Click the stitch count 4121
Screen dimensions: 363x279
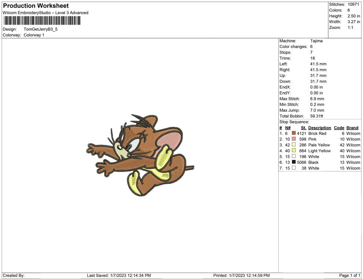click(x=301, y=134)
